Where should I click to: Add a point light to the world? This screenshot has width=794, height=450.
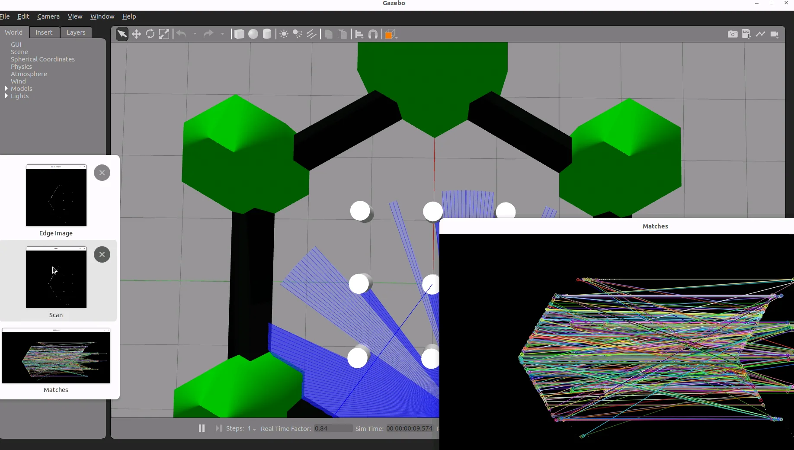click(284, 34)
